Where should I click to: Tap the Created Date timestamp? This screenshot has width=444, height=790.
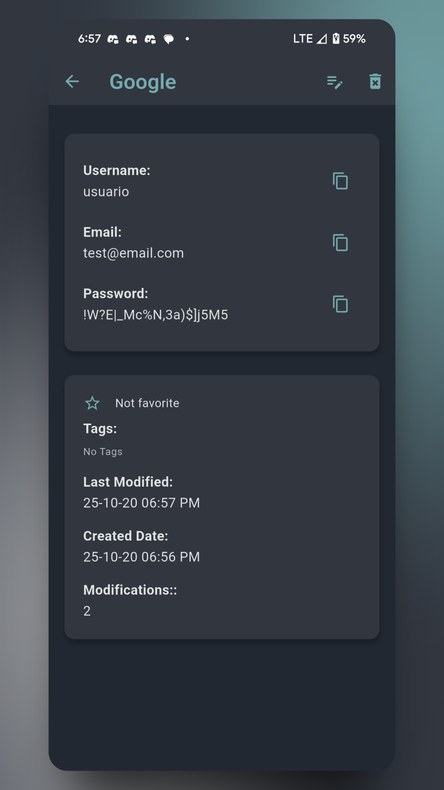[x=141, y=557]
